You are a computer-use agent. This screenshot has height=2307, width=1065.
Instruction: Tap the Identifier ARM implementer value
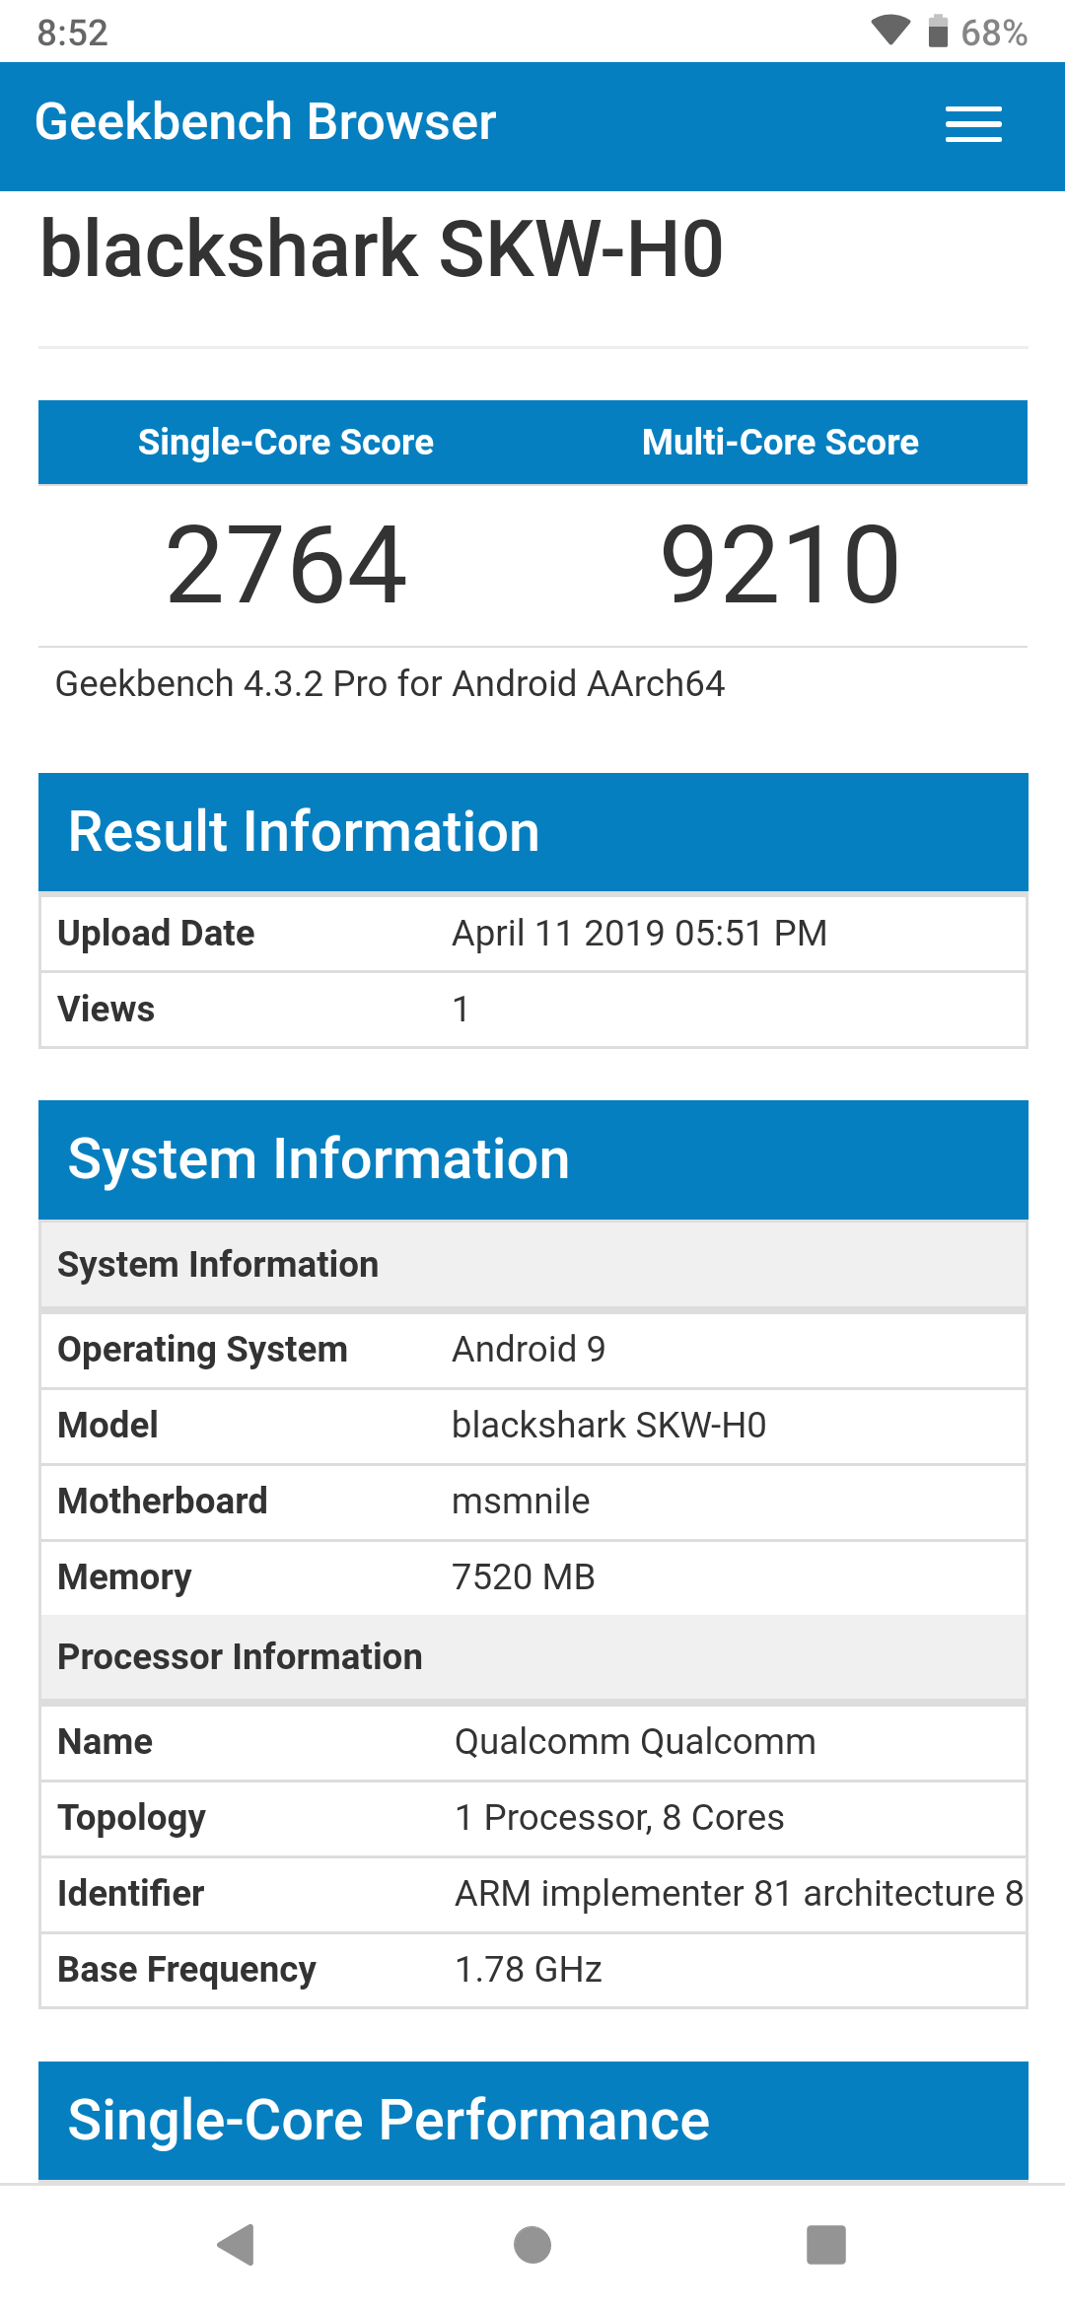point(738,1894)
